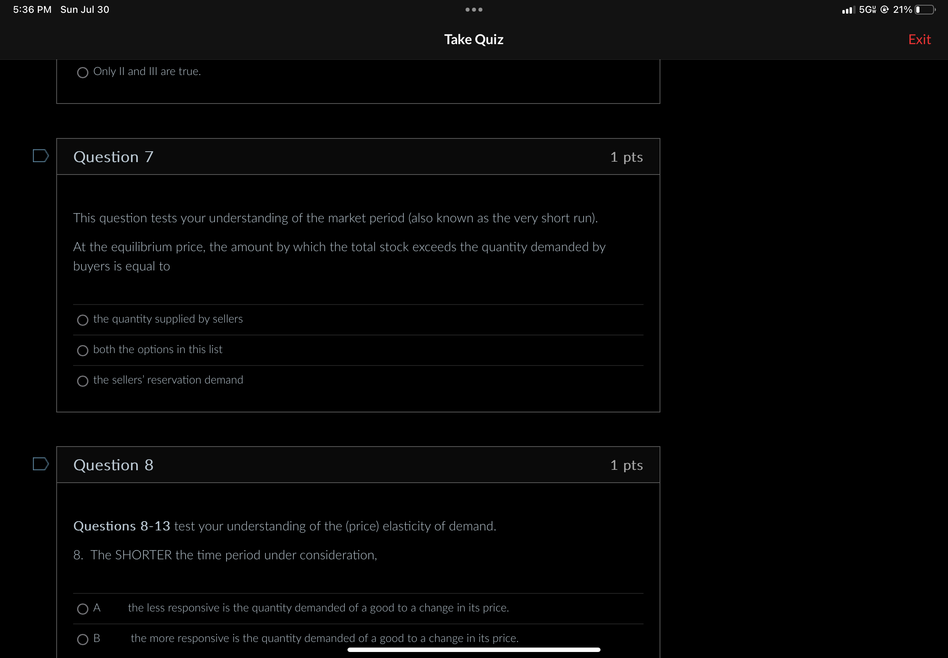Tap the Question 7 header

coord(113,157)
